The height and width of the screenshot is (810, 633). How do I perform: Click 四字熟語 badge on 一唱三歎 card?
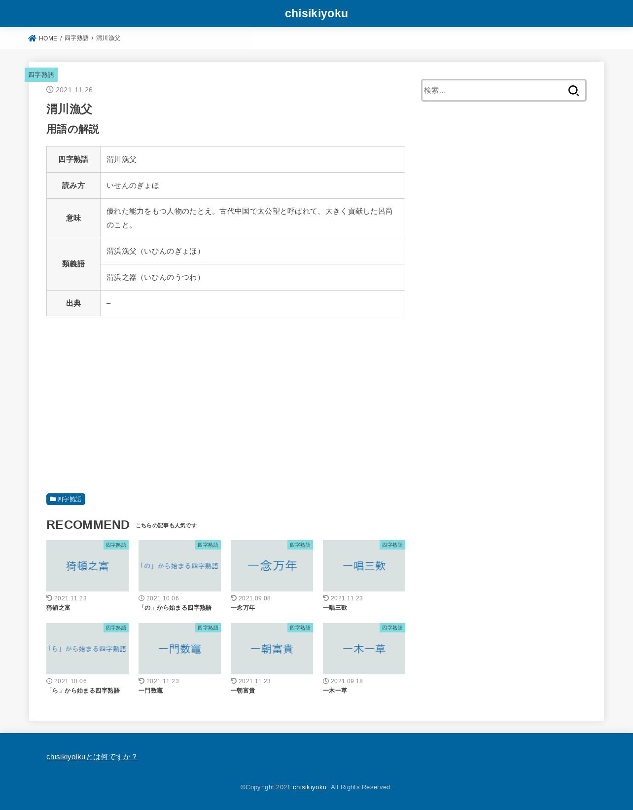coord(392,545)
